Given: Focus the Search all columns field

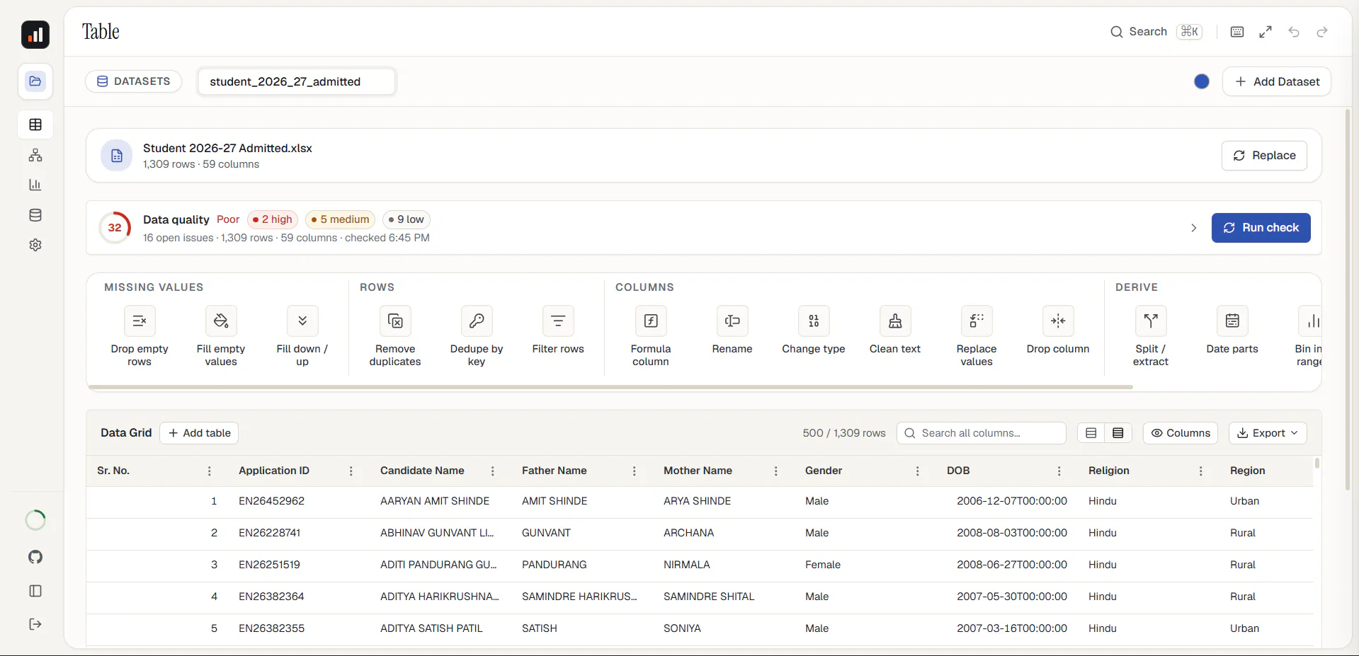Looking at the screenshot, I should pyautogui.click(x=982, y=433).
